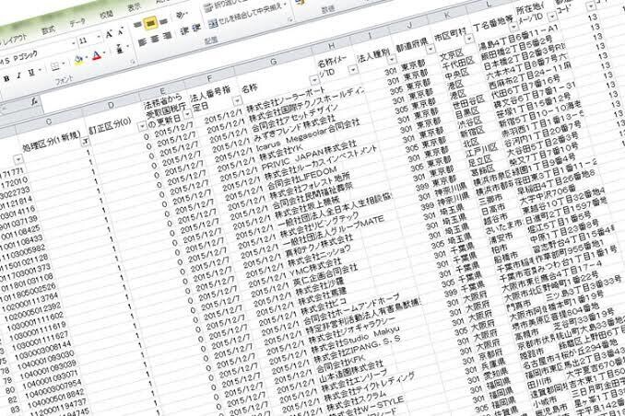
Task: Open the 数式 ribbon tab
Action: coord(48,29)
